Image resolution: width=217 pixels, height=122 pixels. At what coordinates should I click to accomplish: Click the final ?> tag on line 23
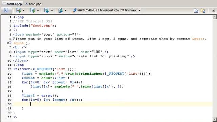(15, 117)
